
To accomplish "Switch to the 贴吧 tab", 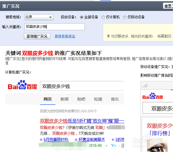I will pos(81,99).
